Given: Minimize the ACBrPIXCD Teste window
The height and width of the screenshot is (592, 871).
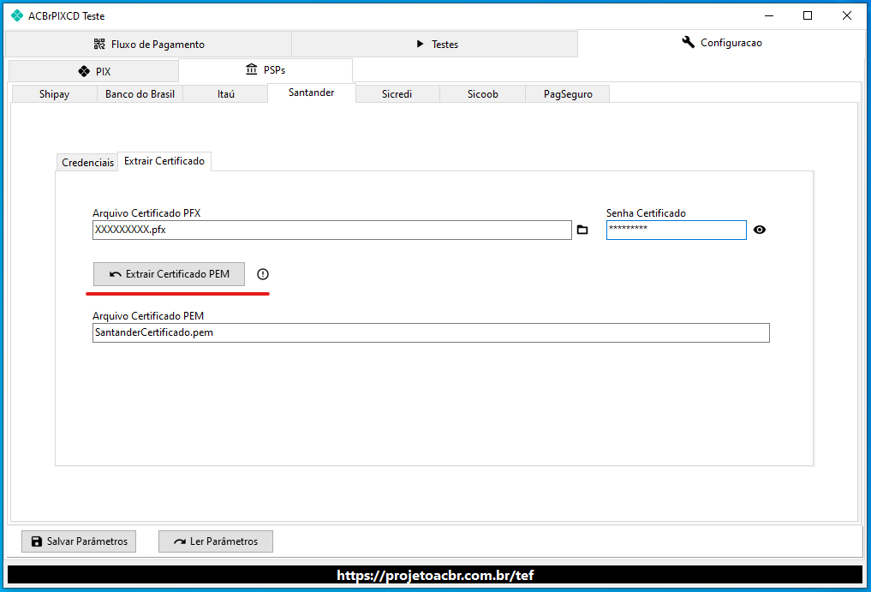Looking at the screenshot, I should 769,15.
